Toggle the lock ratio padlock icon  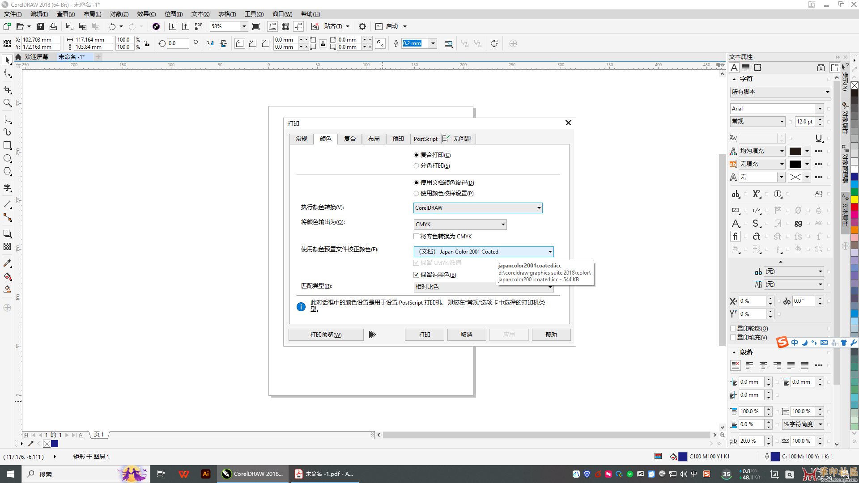click(x=147, y=43)
